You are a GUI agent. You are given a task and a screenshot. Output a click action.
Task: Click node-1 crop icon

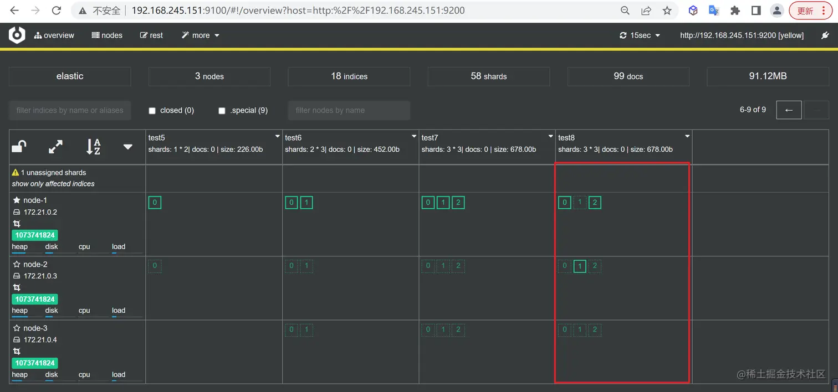click(17, 224)
